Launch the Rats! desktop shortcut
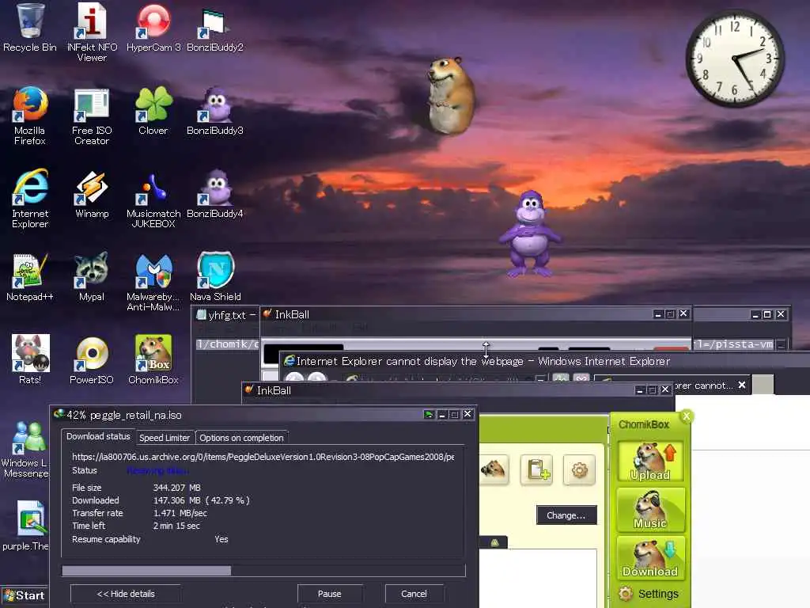 30,360
